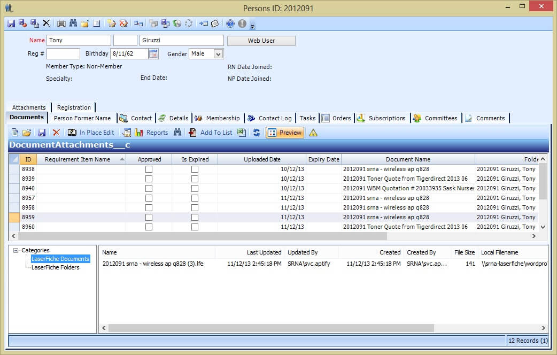Save the person record with the first toolbar floppy icon
The width and height of the screenshot is (557, 355).
click(x=11, y=24)
